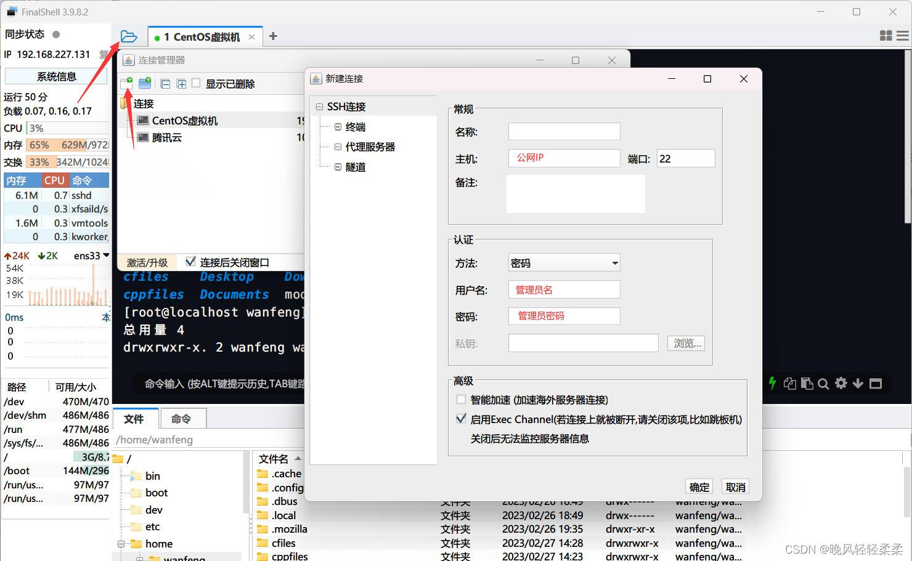Click the 命令 column header in process table
912x561 pixels.
pos(89,180)
